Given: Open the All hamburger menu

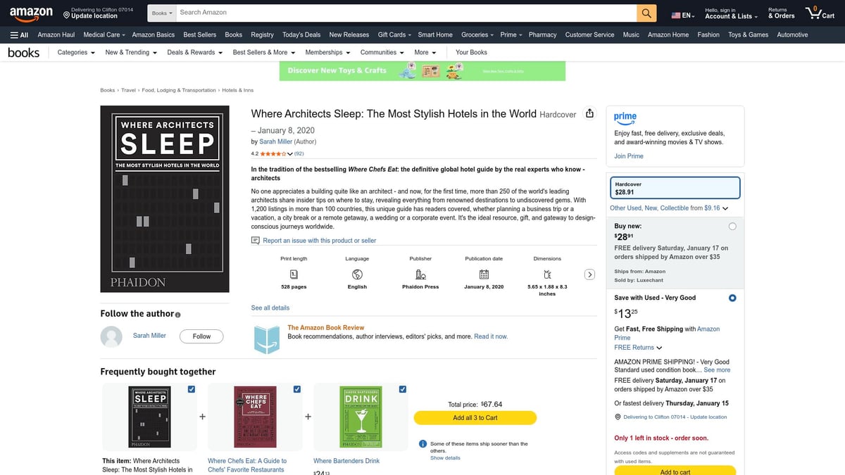Looking at the screenshot, I should coord(19,34).
